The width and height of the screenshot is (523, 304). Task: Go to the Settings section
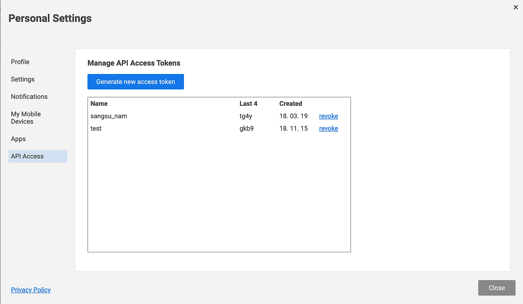coord(23,79)
